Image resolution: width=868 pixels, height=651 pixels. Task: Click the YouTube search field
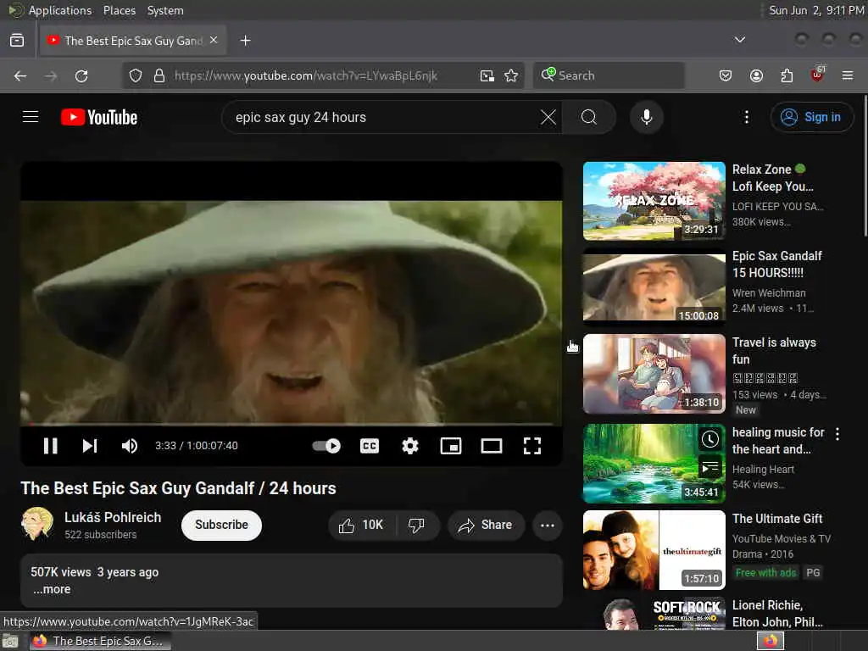(382, 117)
